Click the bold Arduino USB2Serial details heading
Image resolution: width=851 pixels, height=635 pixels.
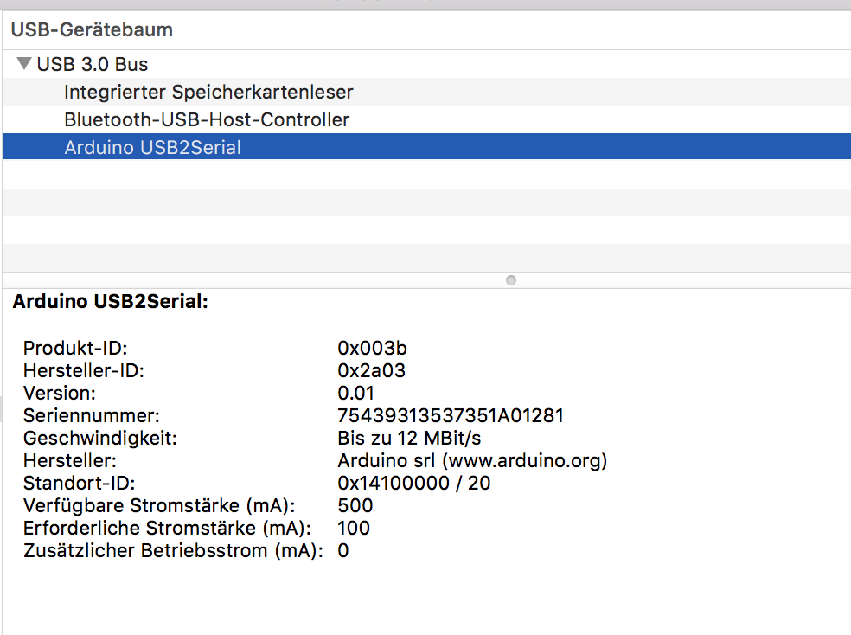[x=110, y=303]
